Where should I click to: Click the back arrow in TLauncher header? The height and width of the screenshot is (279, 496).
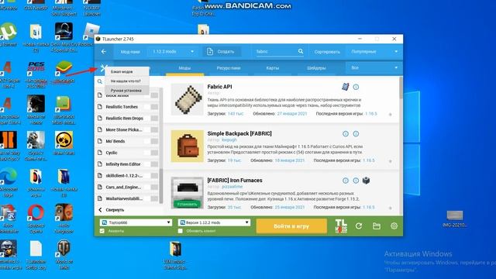pos(103,52)
